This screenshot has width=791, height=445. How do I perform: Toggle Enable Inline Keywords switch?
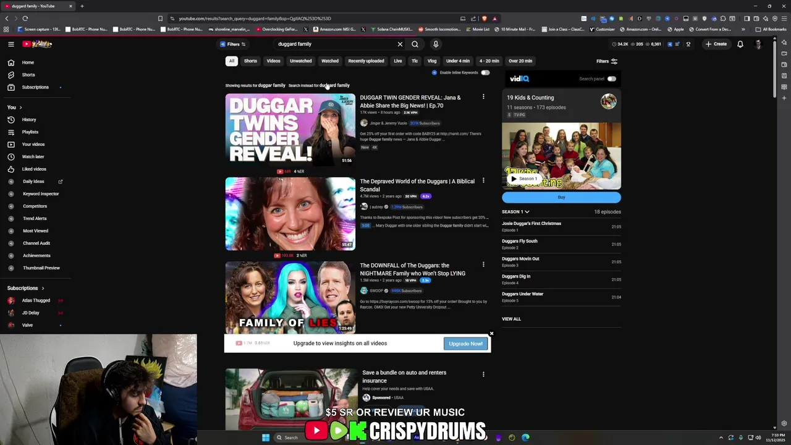coord(485,72)
